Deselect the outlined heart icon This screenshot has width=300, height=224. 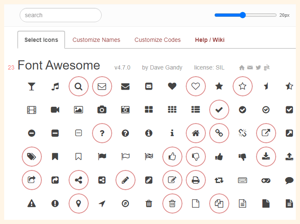click(196, 86)
